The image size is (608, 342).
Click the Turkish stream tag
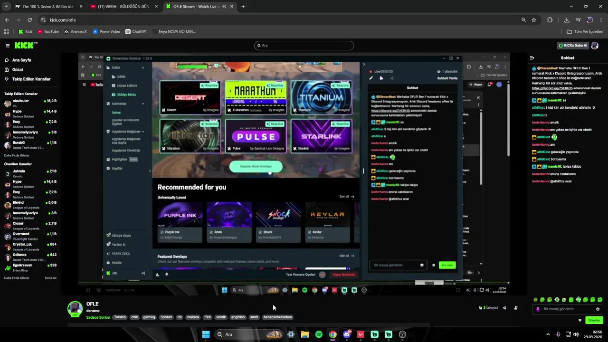[120, 317]
